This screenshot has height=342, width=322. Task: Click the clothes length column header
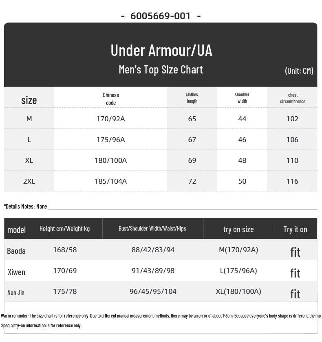[x=192, y=98]
